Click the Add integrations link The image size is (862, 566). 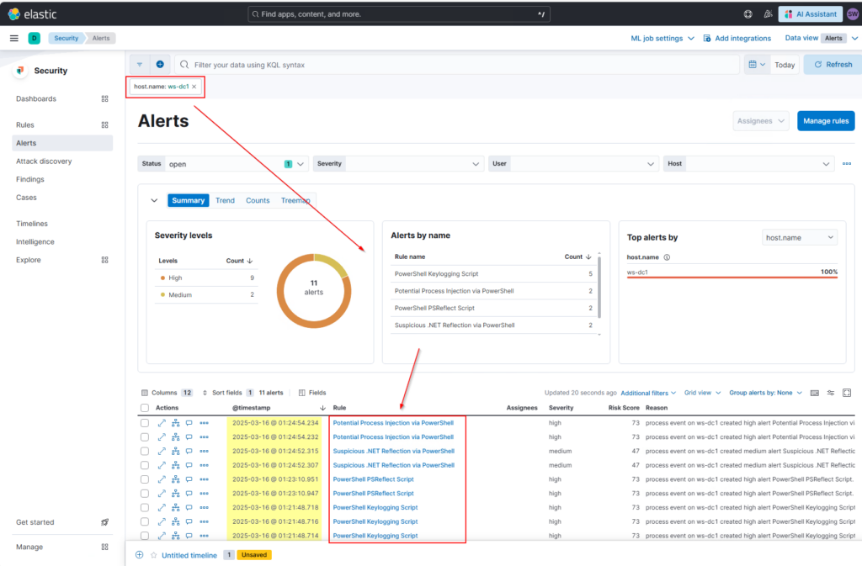click(x=737, y=39)
